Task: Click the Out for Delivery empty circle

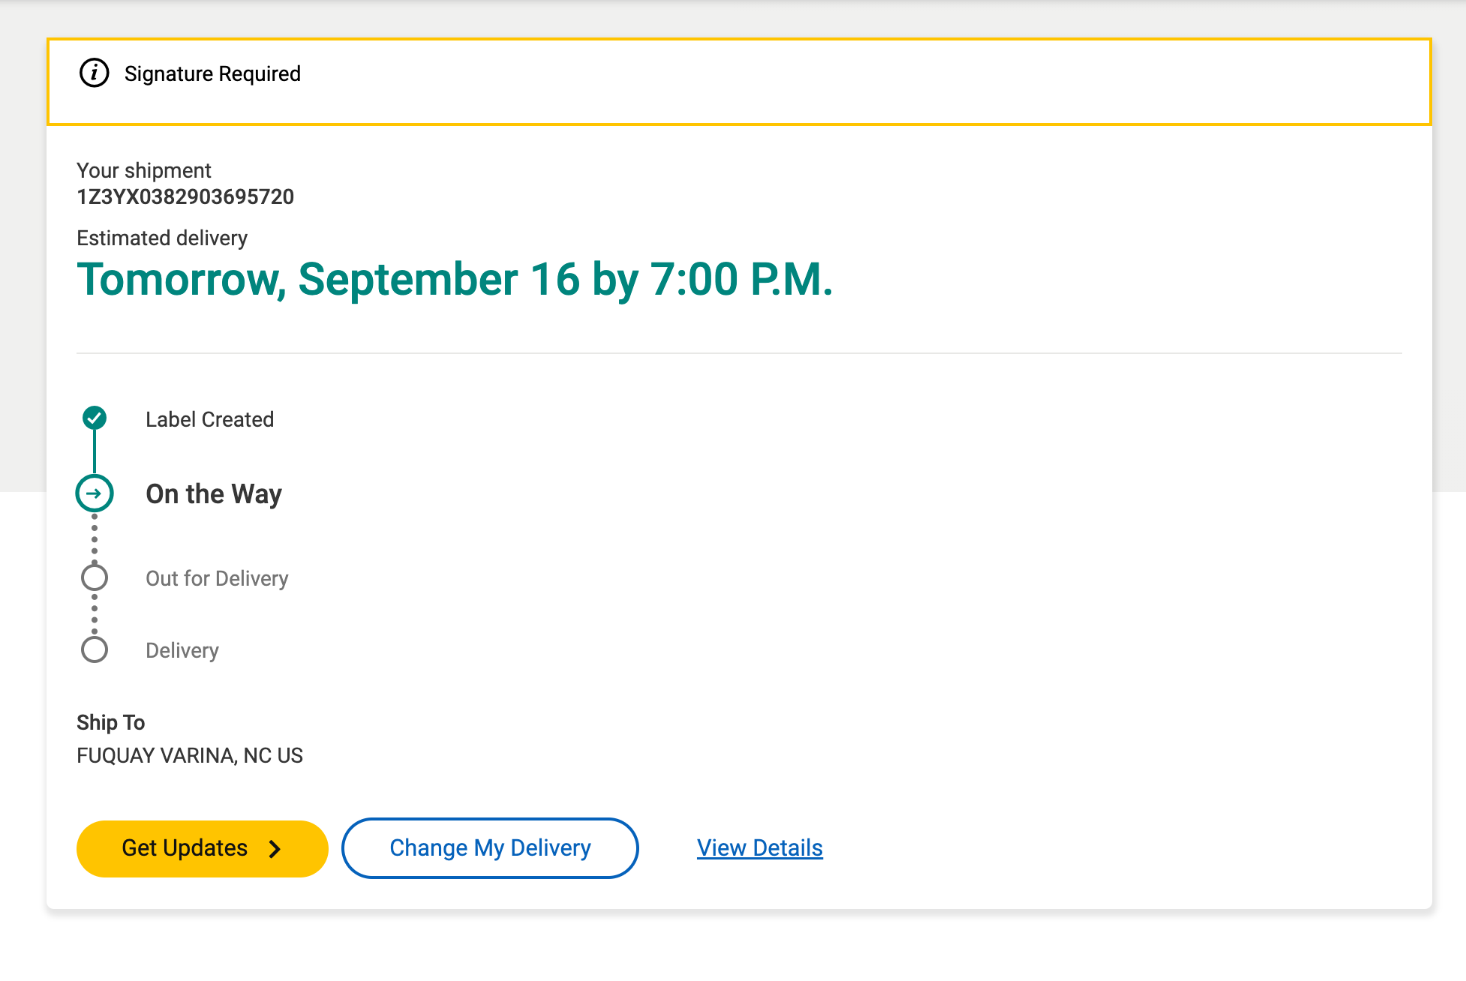Action: pyautogui.click(x=95, y=577)
